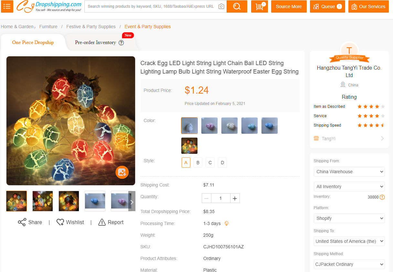Image resolution: width=393 pixels, height=272 pixels.
Task: Click the inventory info exclamation icon
Action: point(382,197)
